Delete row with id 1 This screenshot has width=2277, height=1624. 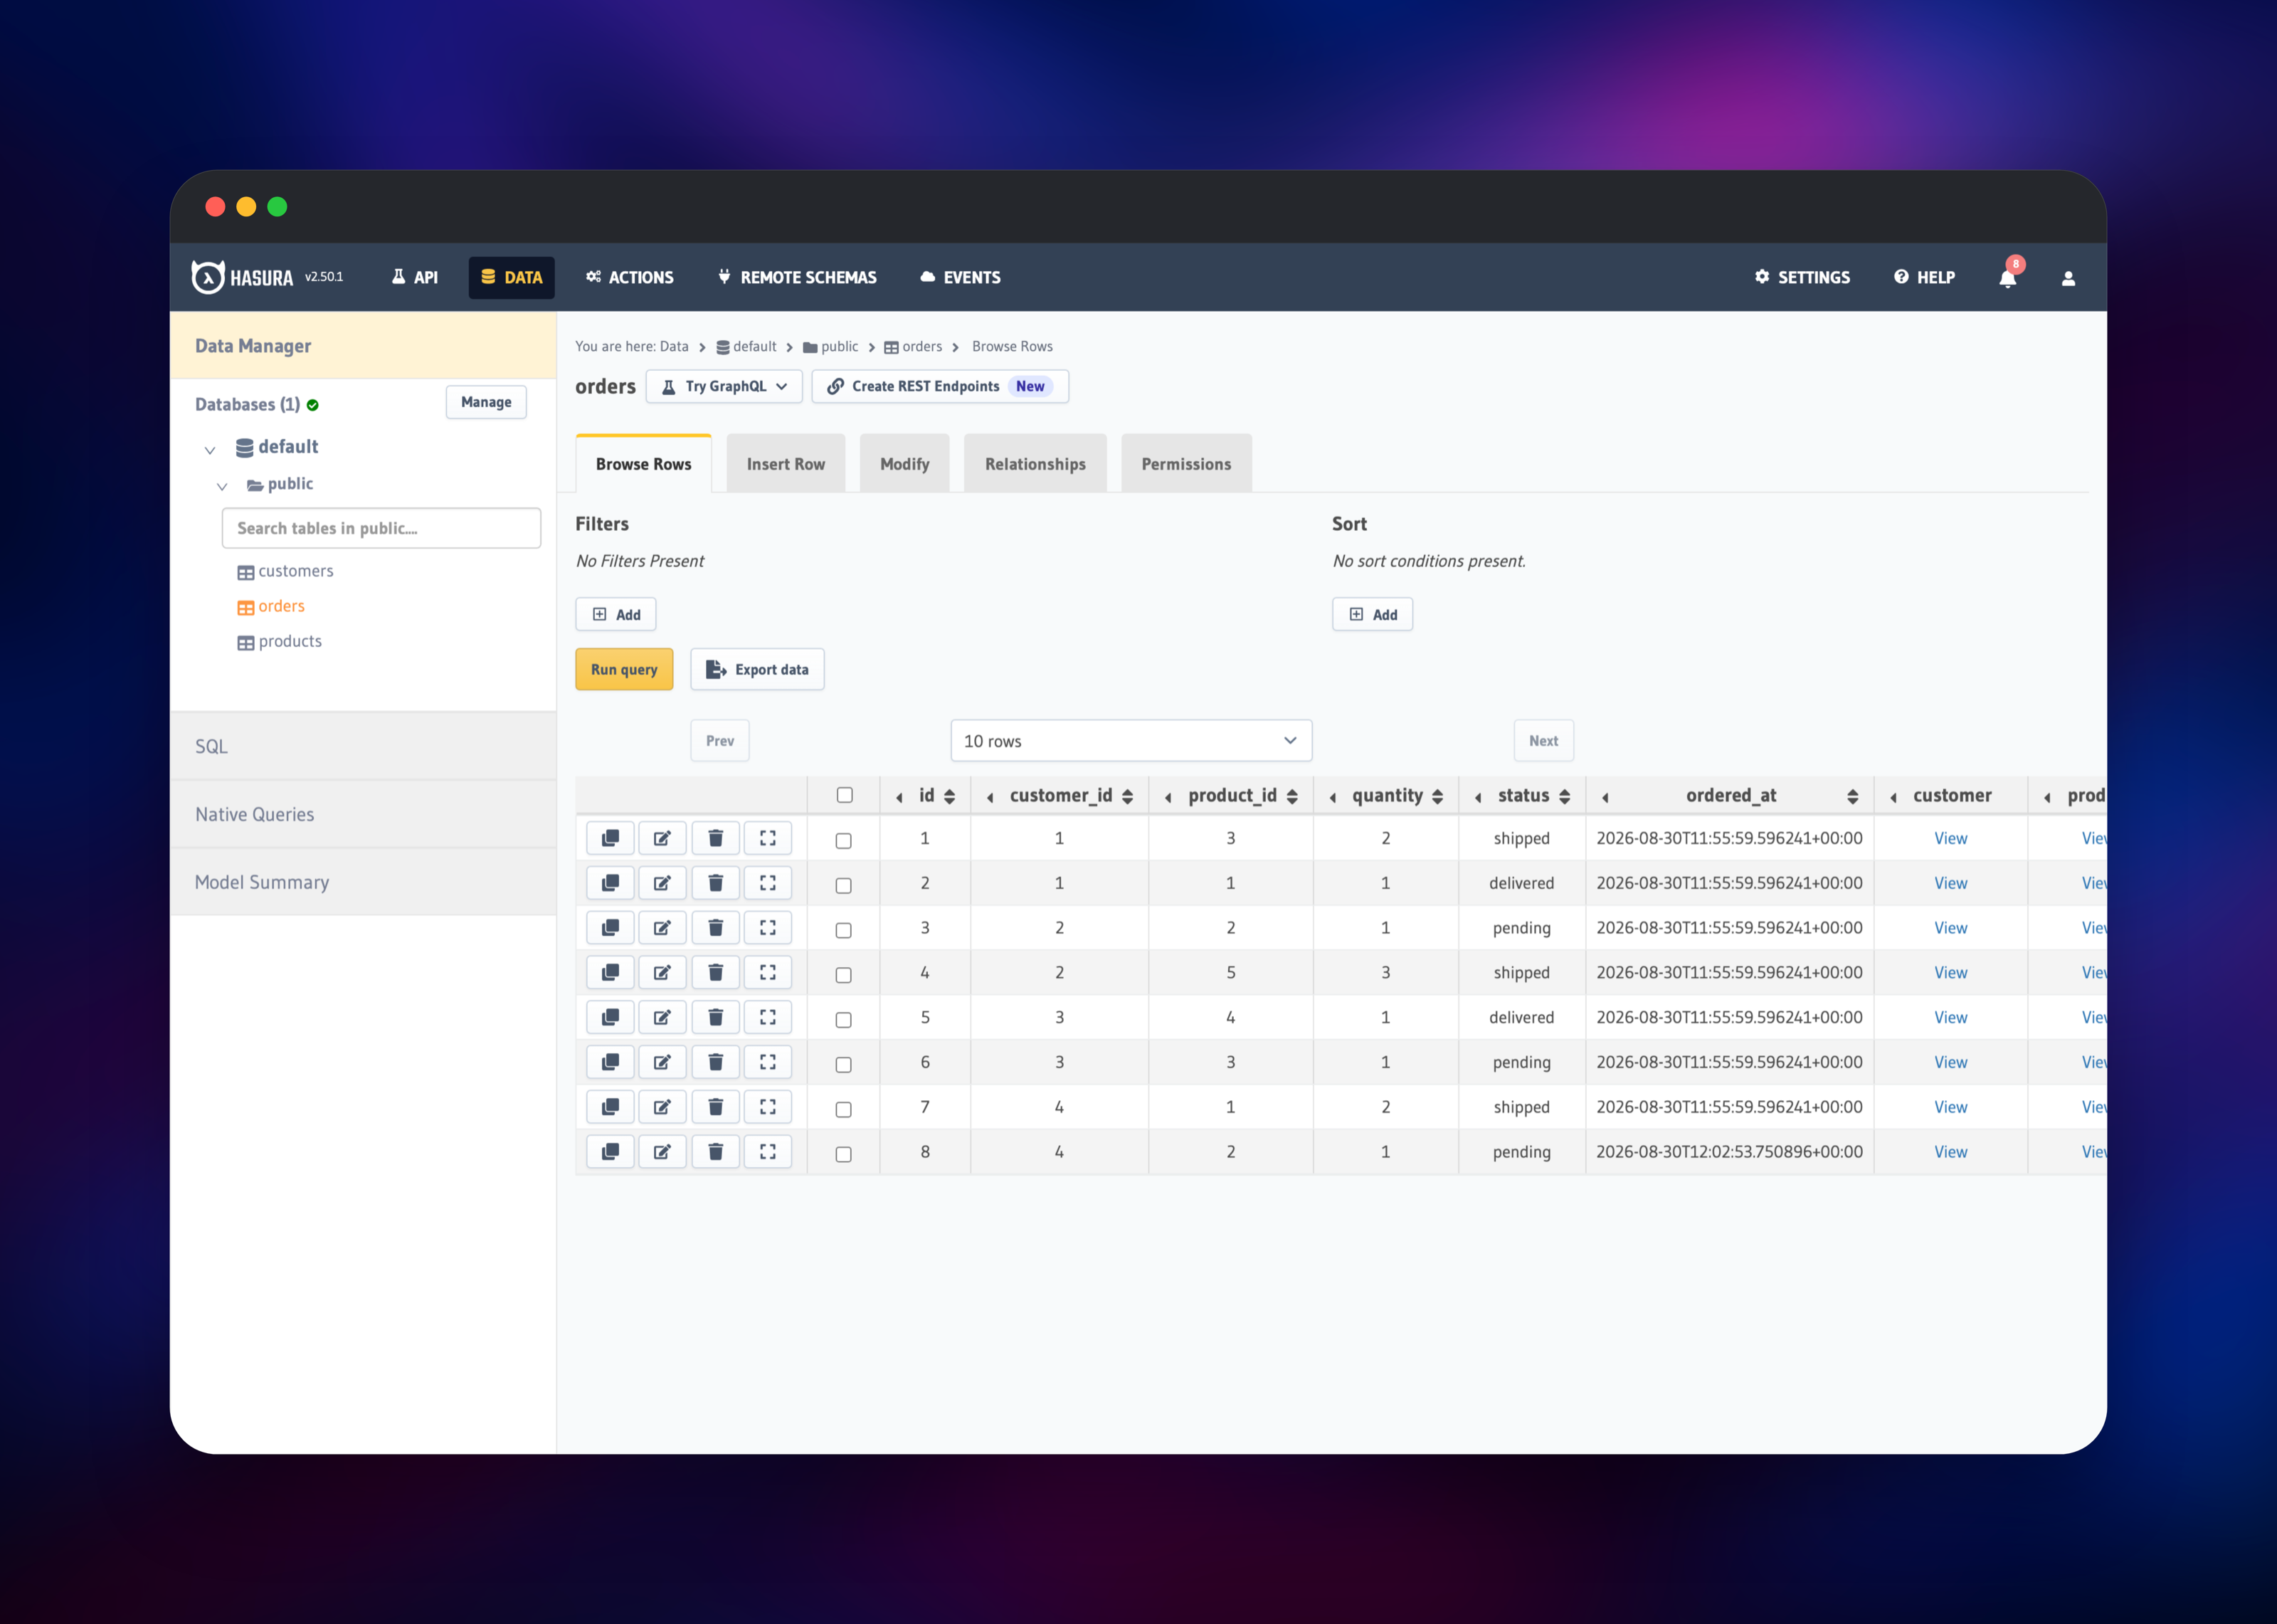(x=716, y=838)
